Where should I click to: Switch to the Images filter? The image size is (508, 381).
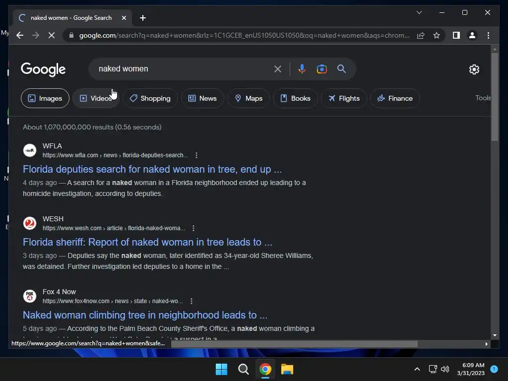pos(45,98)
